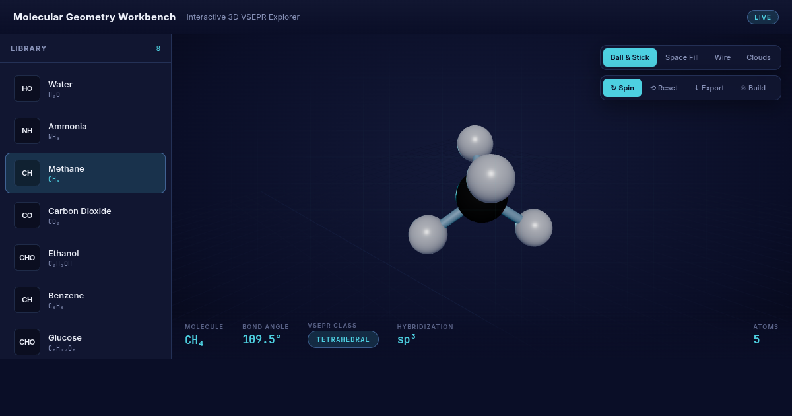This screenshot has height=416, width=792.
Task: Open the Benzene entry
Action: [85, 300]
